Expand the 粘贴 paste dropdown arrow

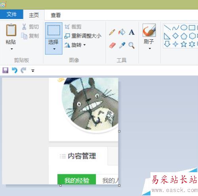coord(11,49)
